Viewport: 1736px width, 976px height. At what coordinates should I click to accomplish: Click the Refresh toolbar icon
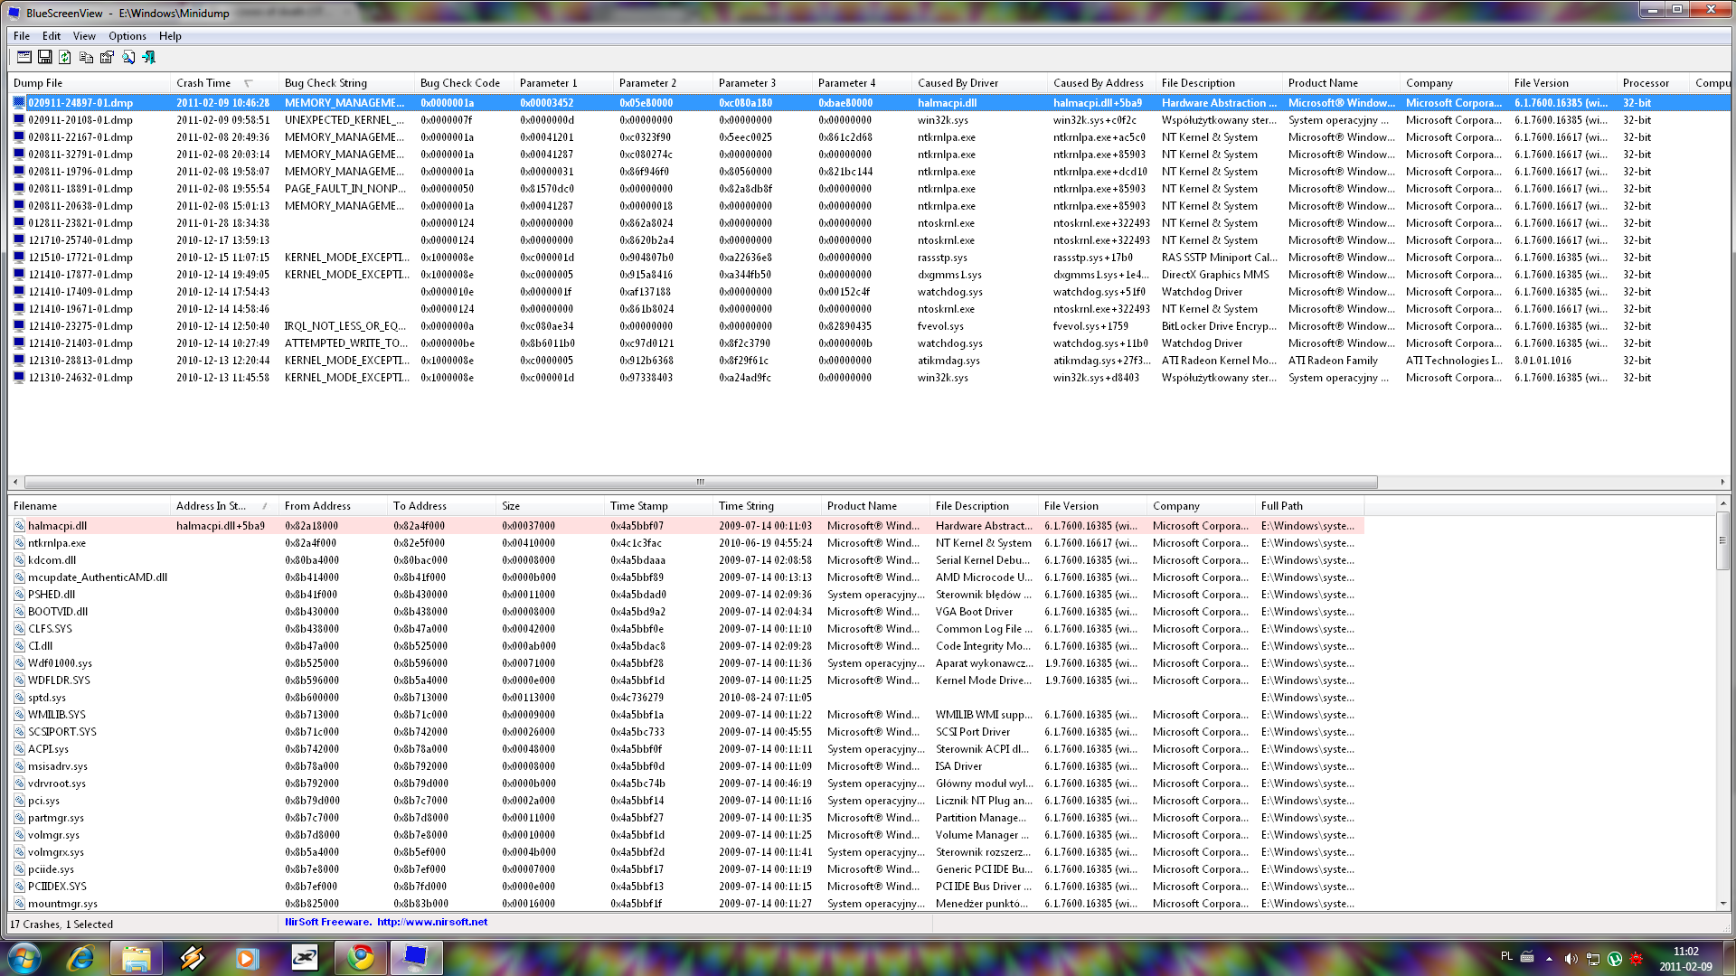(x=65, y=57)
